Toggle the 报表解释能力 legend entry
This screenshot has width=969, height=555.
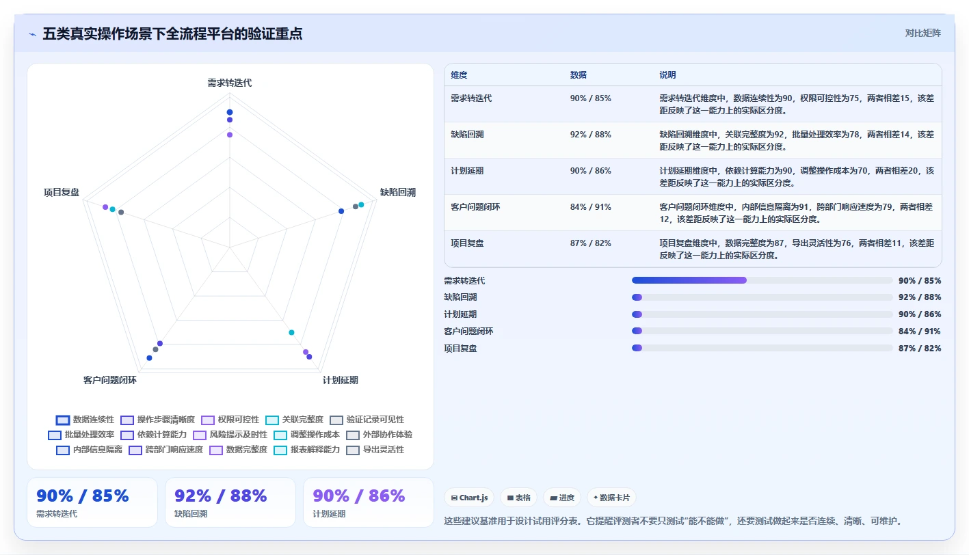307,450
